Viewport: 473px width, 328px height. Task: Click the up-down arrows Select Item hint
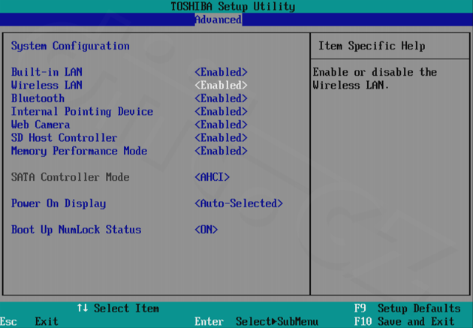[x=118, y=308]
